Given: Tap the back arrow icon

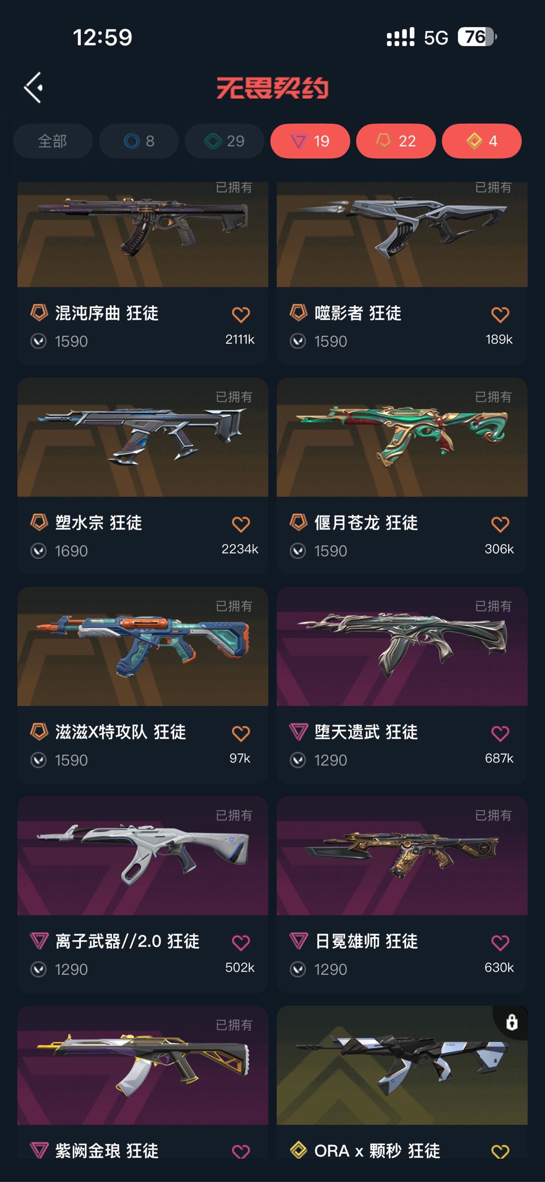Looking at the screenshot, I should (x=33, y=88).
